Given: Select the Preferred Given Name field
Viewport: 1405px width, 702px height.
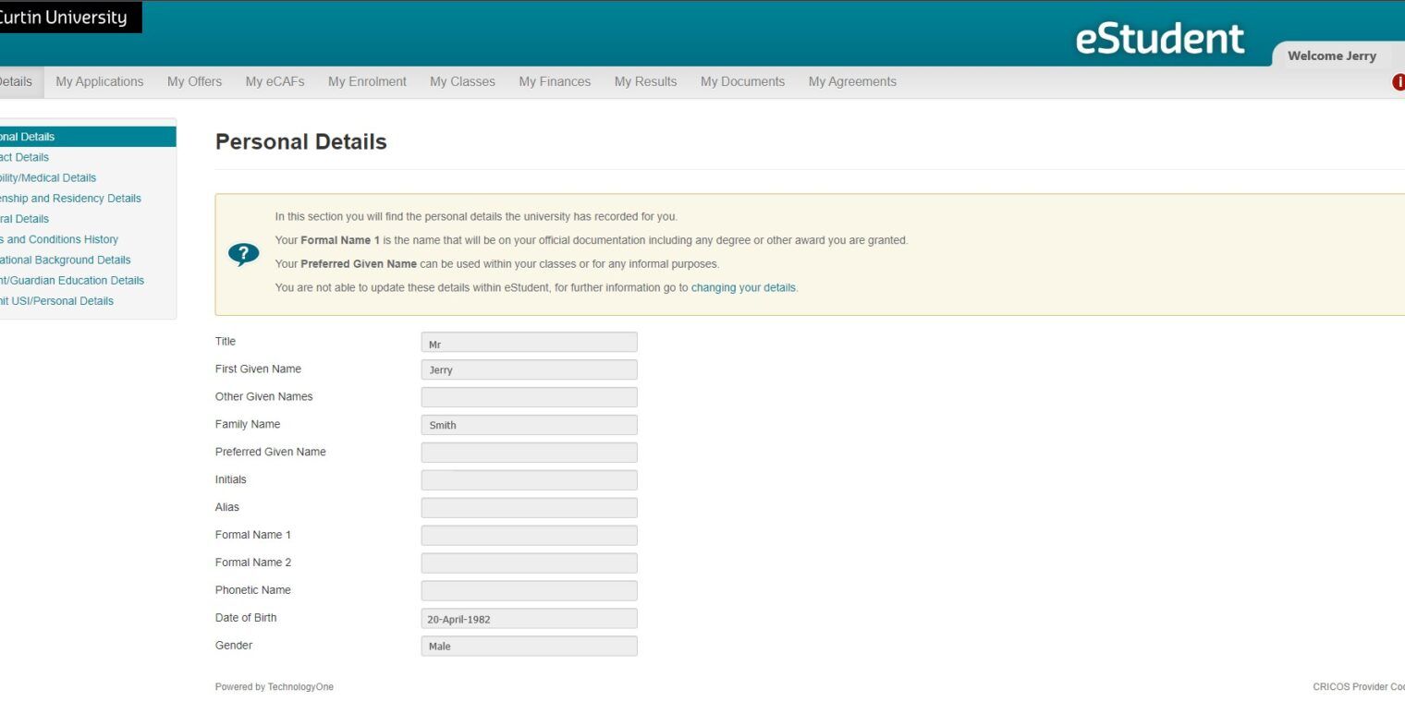Looking at the screenshot, I should pyautogui.click(x=529, y=453).
